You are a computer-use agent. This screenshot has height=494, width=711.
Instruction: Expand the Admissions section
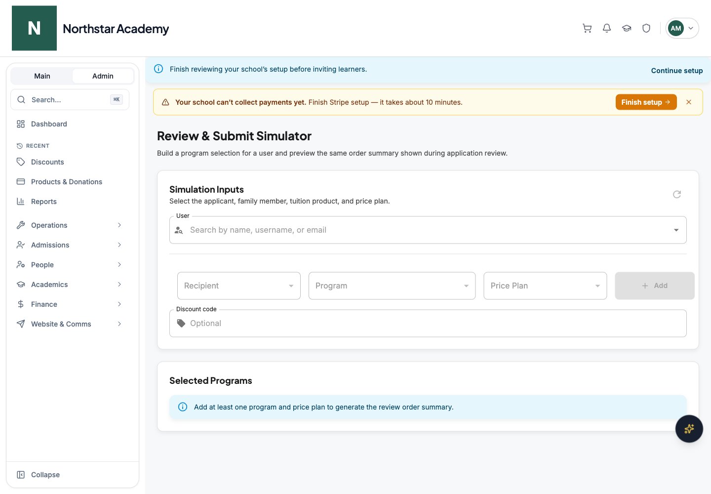(70, 245)
